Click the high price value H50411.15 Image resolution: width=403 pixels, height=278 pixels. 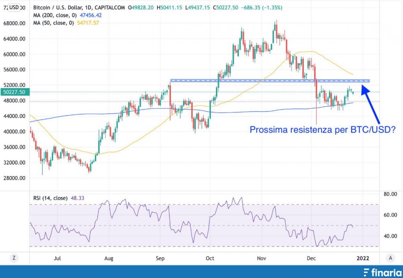pos(169,8)
